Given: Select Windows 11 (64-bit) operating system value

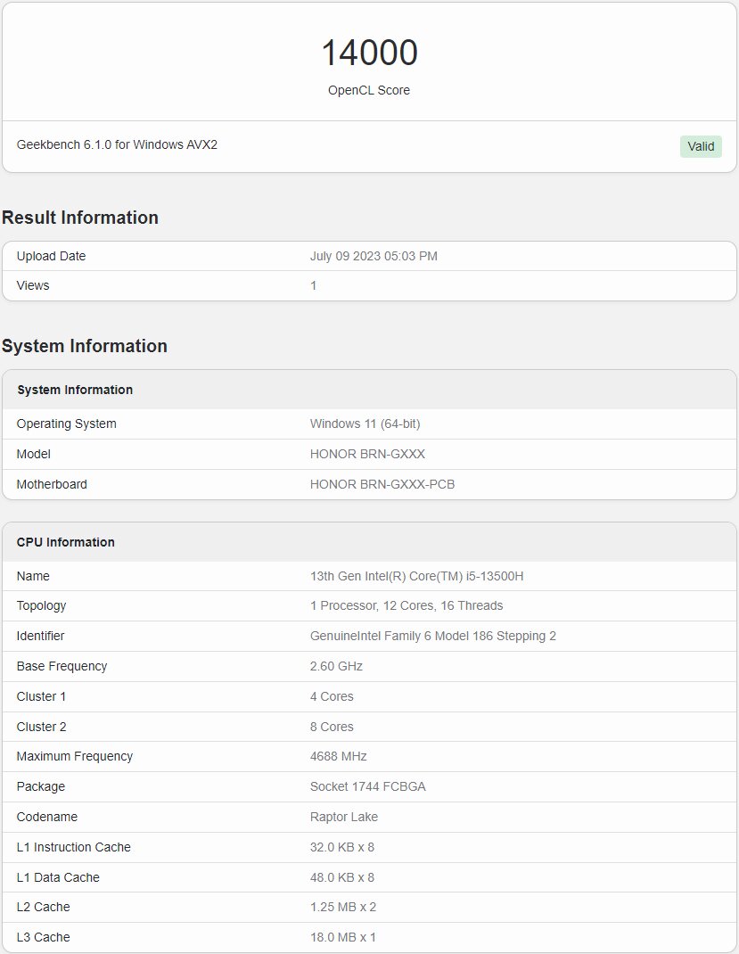Looking at the screenshot, I should tap(365, 424).
